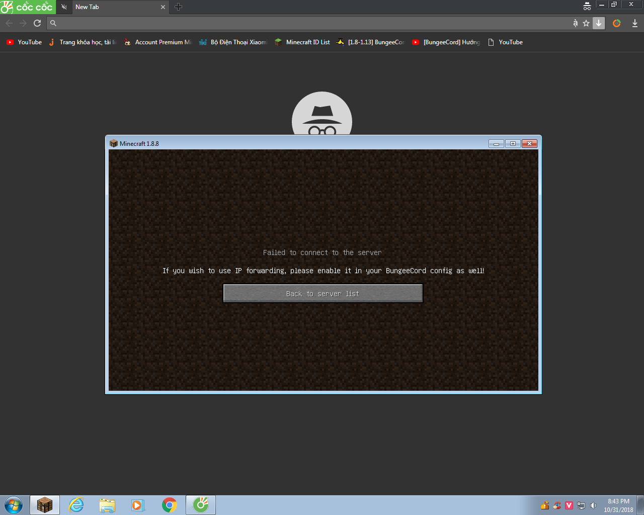The width and height of the screenshot is (644, 515).
Task: Bookmark this page with the star icon
Action: point(586,23)
